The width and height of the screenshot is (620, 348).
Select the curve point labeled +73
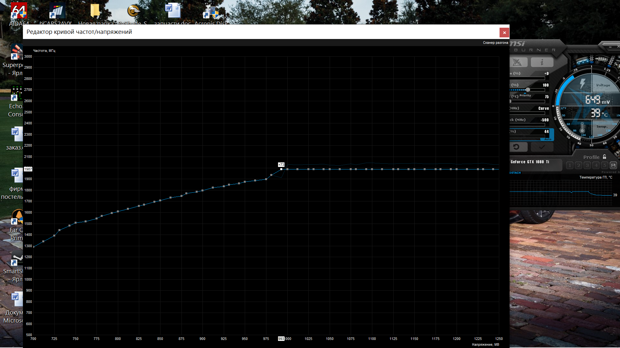coord(281,169)
